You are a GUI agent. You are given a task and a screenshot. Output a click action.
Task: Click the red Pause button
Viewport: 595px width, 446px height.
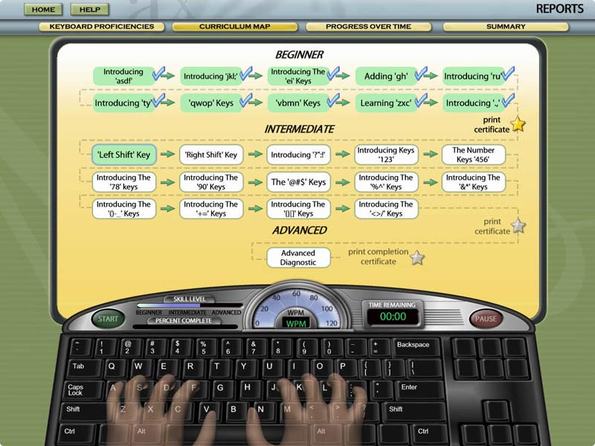coord(486,319)
